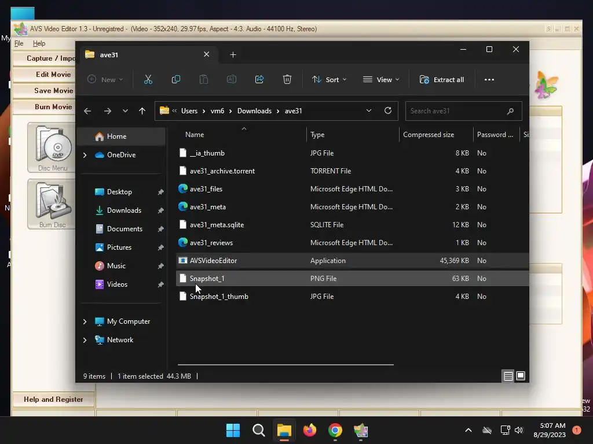Image resolution: width=593 pixels, height=444 pixels.
Task: Open Firefox from the taskbar
Action: click(x=310, y=430)
